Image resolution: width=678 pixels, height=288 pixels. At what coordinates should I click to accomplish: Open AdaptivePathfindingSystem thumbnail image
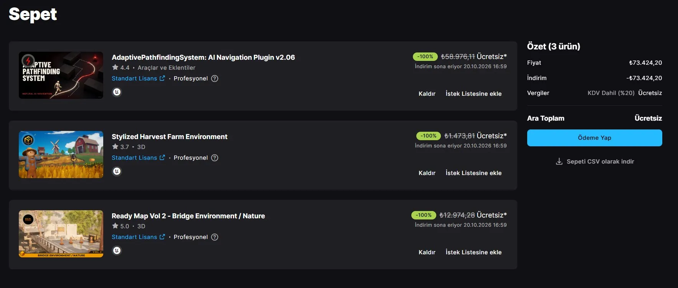pyautogui.click(x=61, y=75)
